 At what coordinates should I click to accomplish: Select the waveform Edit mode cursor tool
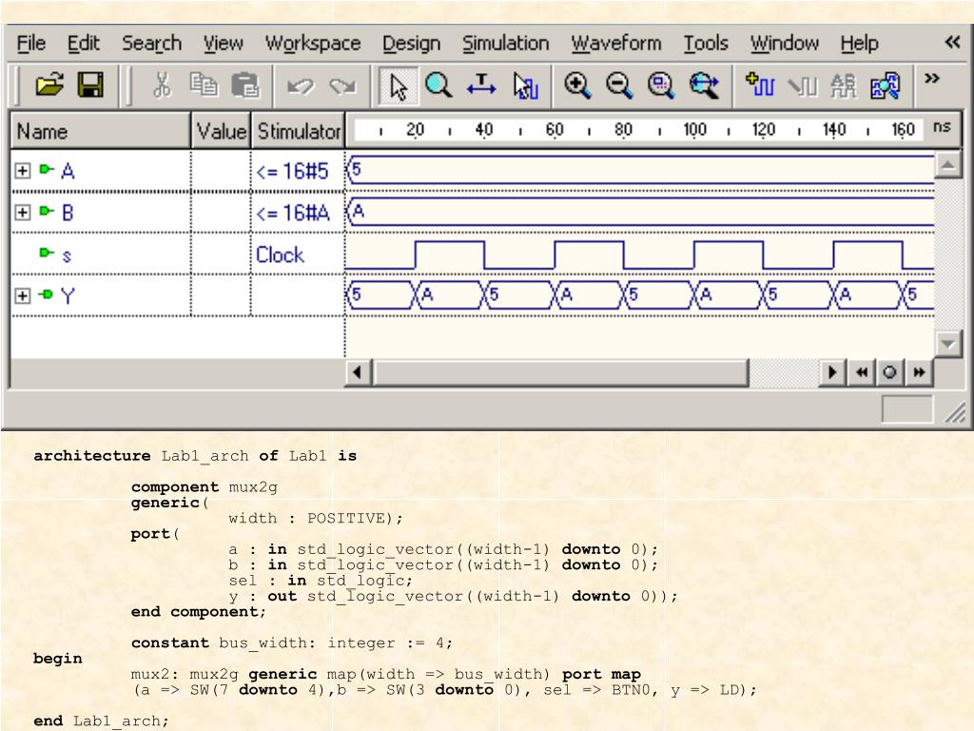(x=525, y=85)
